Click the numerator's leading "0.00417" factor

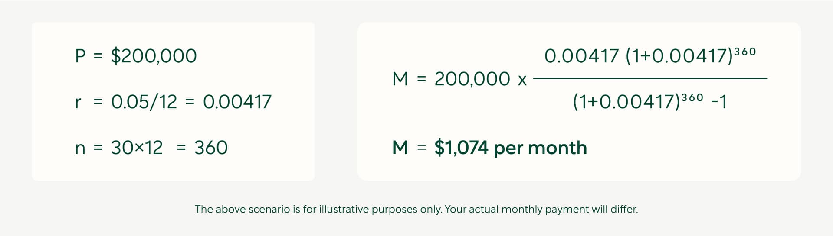click(x=581, y=56)
